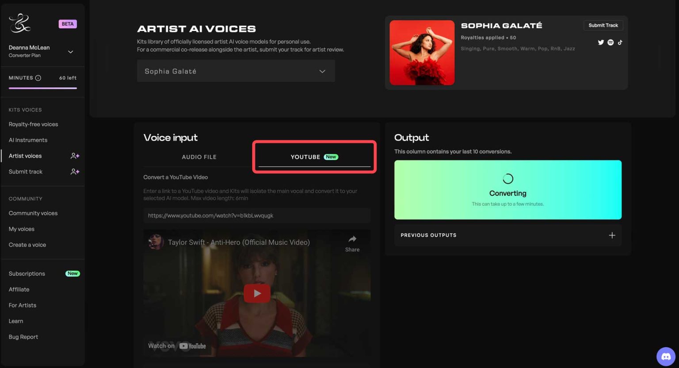Image resolution: width=679 pixels, height=368 pixels.
Task: Click the minutes remaining progress bar
Action: pos(42,88)
